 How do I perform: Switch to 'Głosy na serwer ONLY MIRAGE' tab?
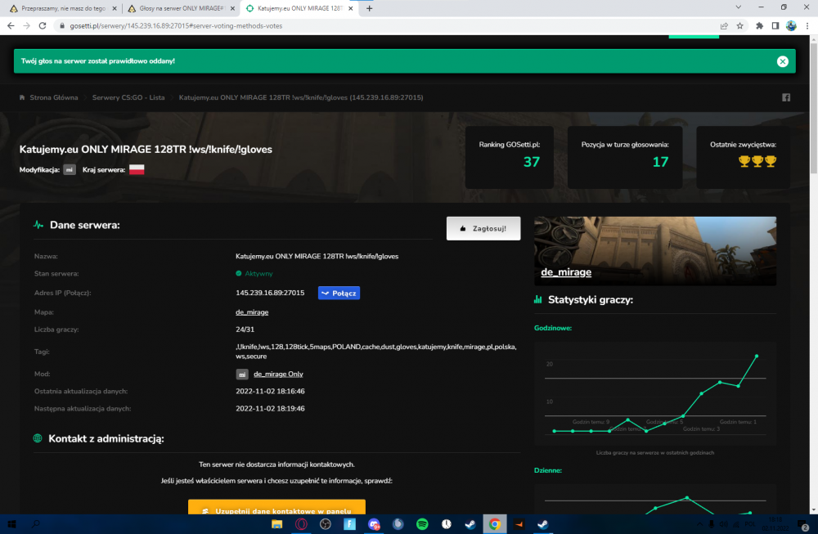(x=180, y=8)
